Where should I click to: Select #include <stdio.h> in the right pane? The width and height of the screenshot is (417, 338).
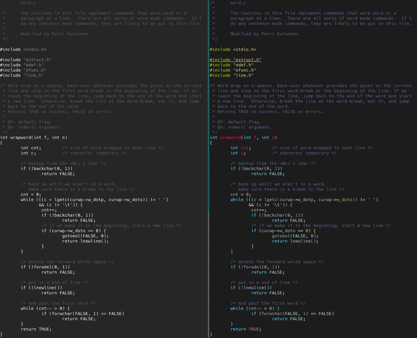pos(233,50)
